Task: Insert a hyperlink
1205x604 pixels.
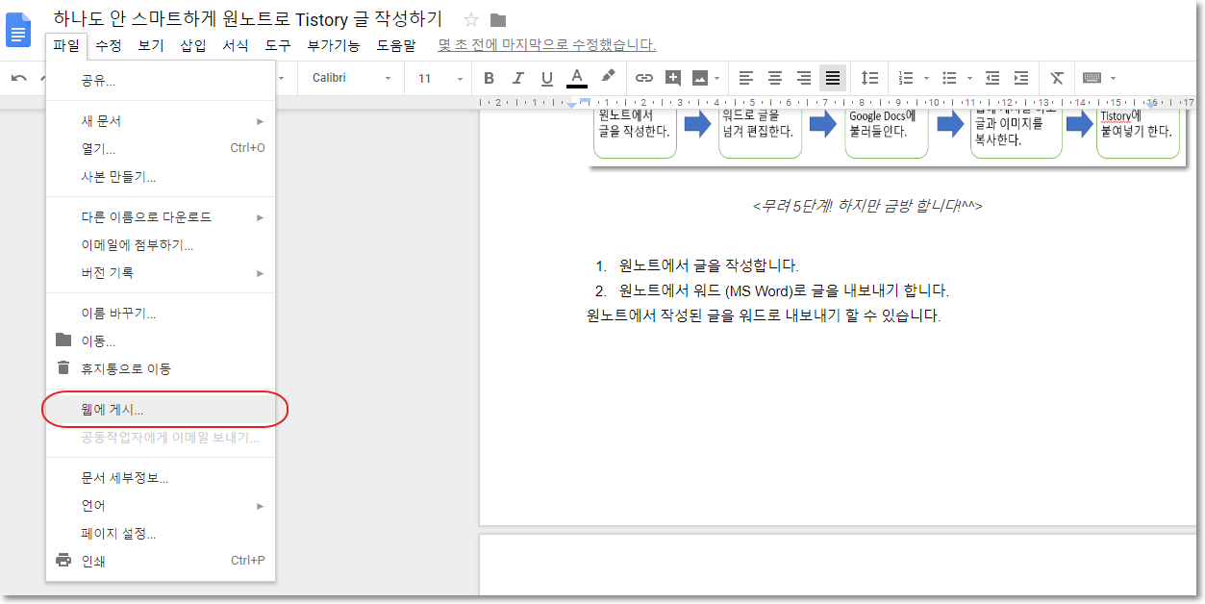Action: (644, 78)
